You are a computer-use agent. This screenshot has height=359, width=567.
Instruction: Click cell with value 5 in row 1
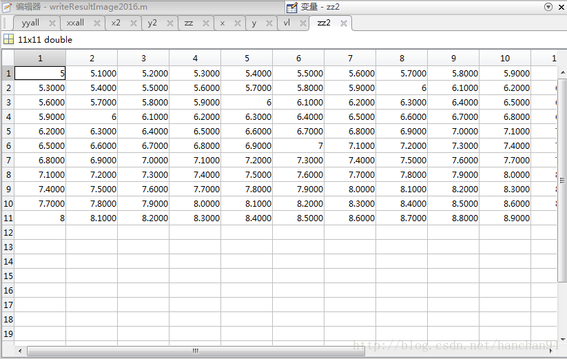pos(40,74)
